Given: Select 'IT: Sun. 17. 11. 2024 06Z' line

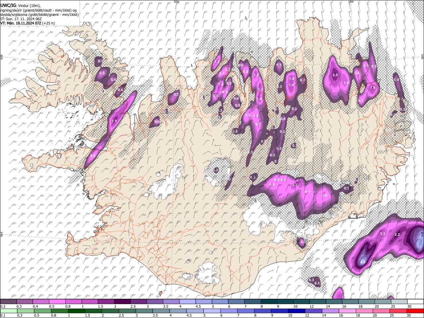Looking at the screenshot, I should pyautogui.click(x=21, y=19).
